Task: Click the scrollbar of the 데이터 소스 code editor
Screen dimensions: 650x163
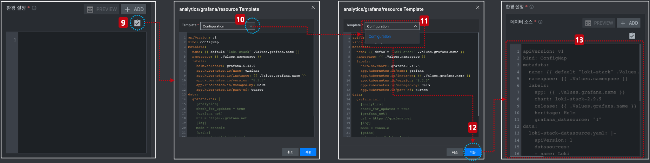Action: (640, 73)
